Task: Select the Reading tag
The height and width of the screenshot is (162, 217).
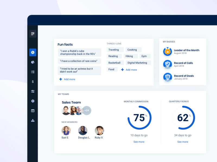Action: [x=114, y=56]
